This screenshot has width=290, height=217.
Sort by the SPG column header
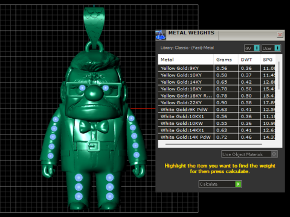point(268,60)
